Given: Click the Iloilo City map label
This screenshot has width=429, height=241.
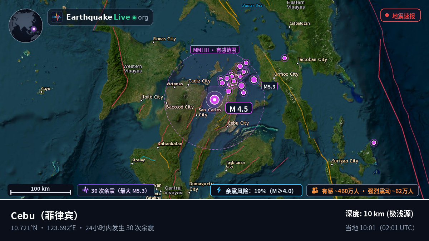Looking at the screenshot, I should [x=152, y=97].
